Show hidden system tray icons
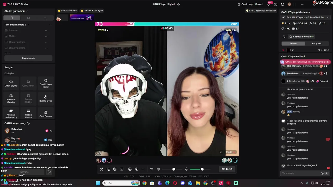 pyautogui.click(x=302, y=183)
